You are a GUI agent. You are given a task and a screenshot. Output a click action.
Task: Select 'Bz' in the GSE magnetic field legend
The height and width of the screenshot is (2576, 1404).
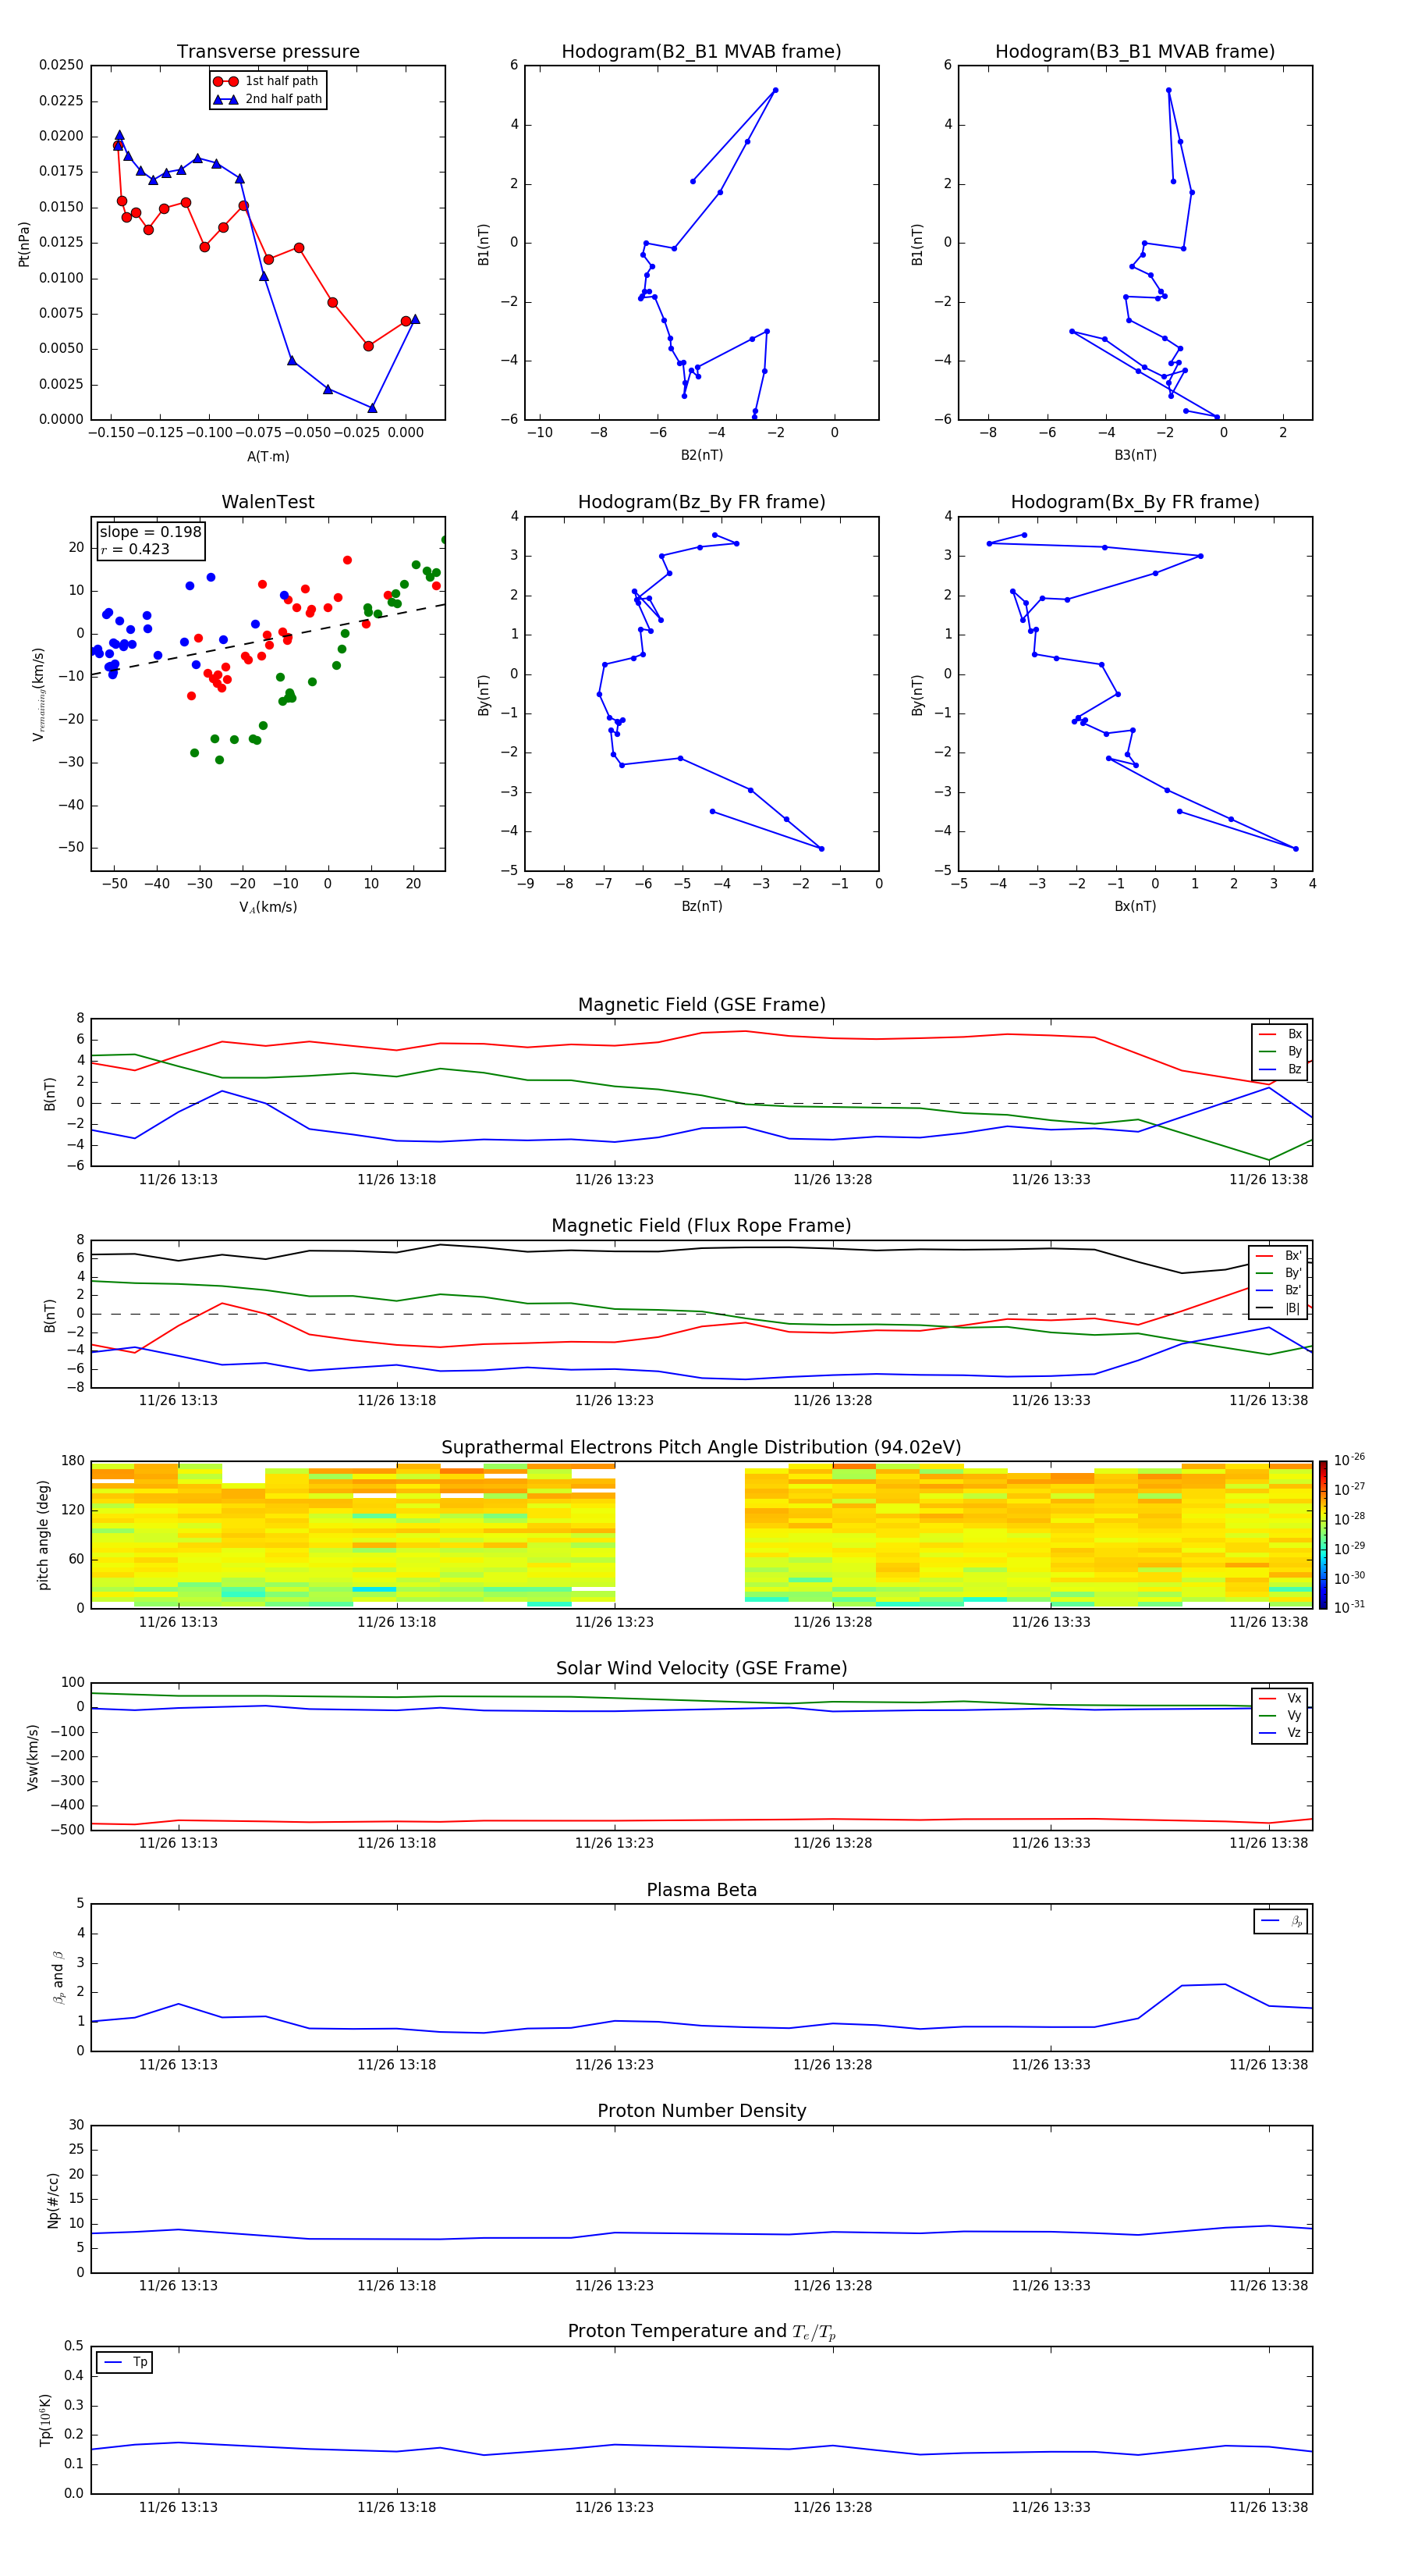coord(1280,1069)
